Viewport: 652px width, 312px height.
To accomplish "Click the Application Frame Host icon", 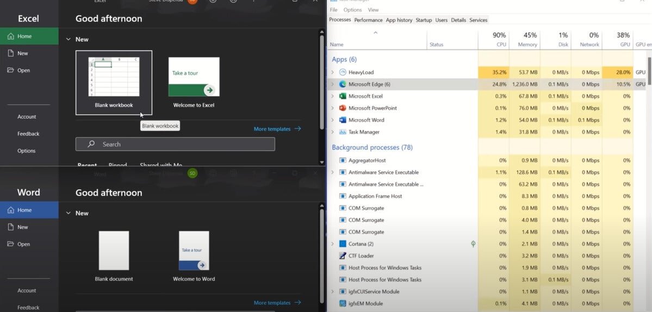I will click(x=343, y=196).
